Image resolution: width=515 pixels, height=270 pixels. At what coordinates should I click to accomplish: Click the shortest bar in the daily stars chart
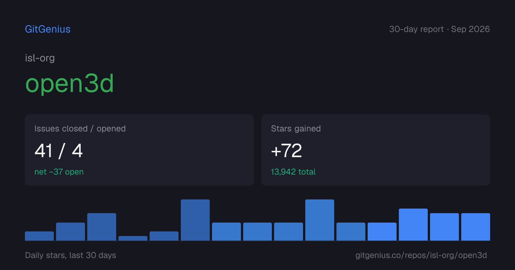click(x=133, y=238)
